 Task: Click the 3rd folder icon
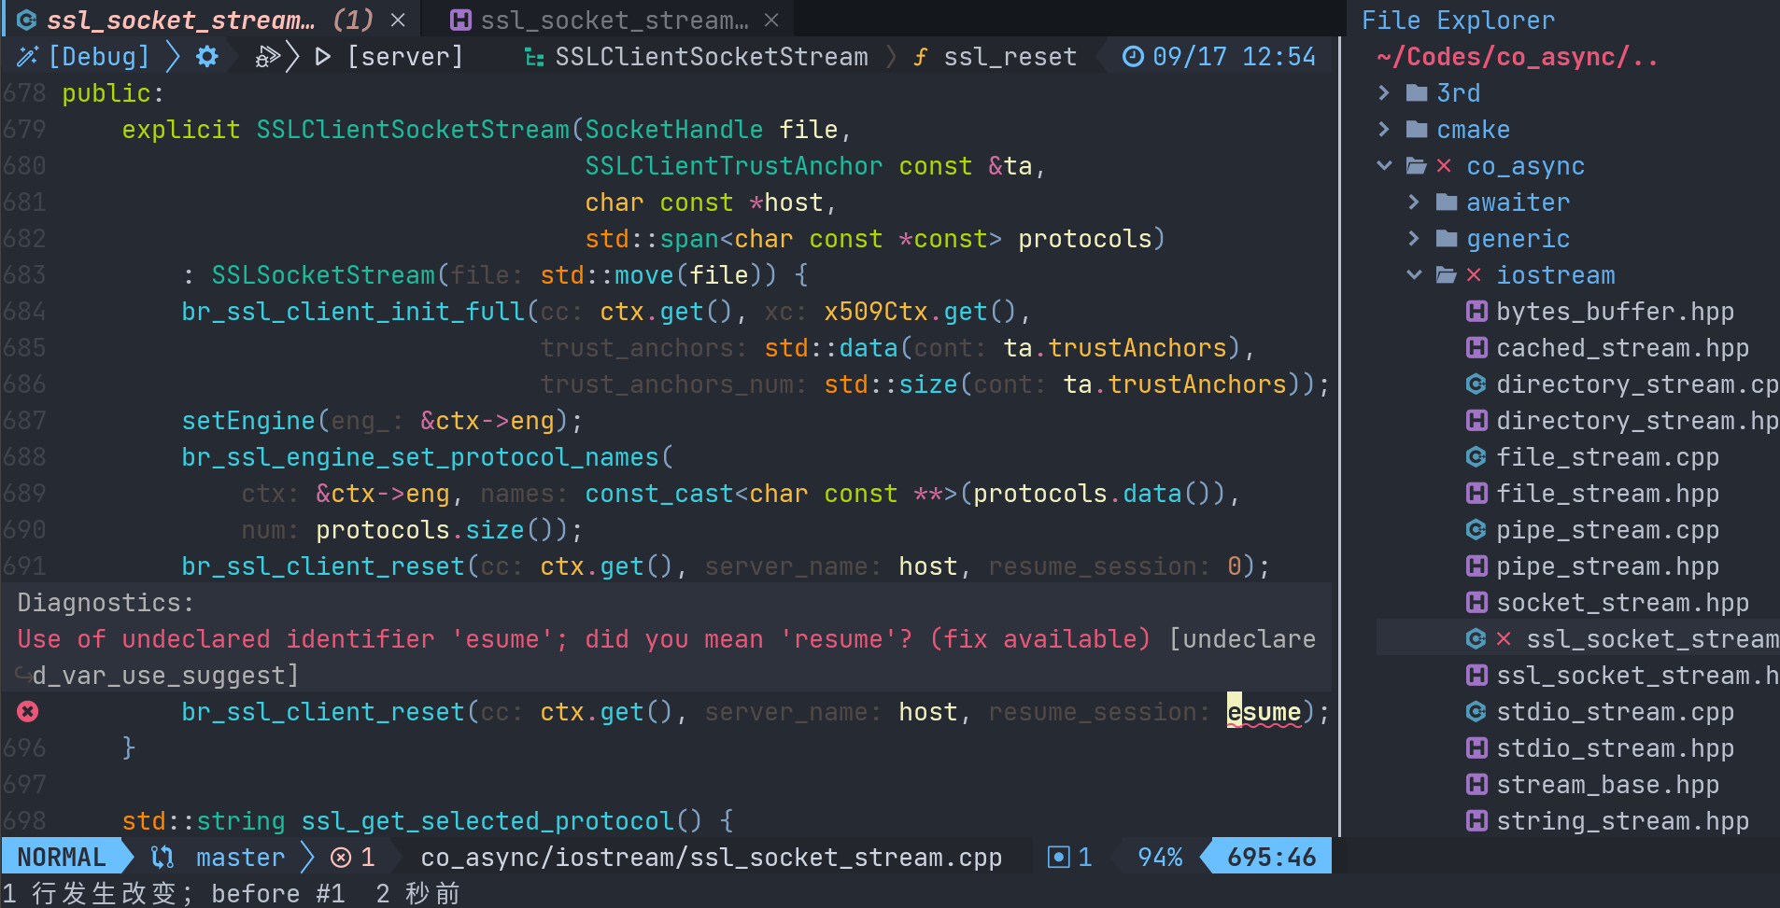[x=1417, y=93]
